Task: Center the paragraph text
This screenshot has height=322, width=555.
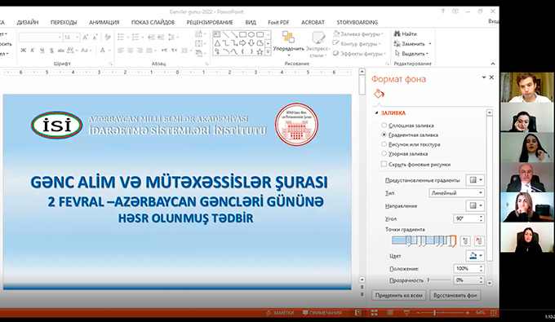Action: 131,51
